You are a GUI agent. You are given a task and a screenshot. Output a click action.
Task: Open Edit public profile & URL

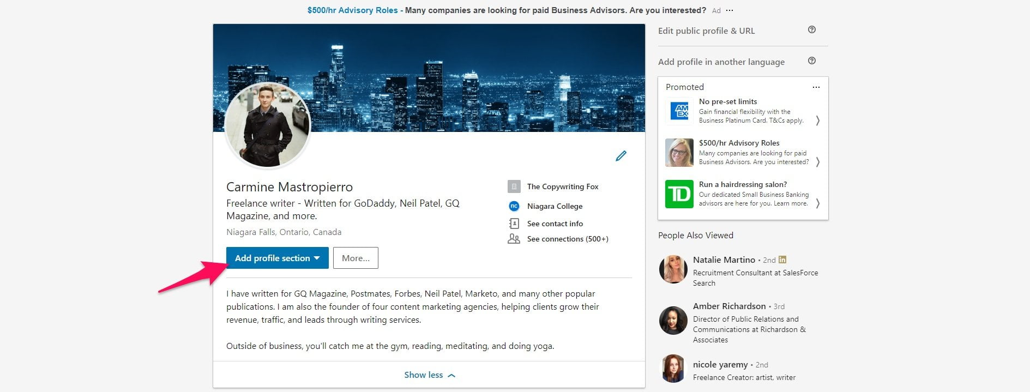tap(707, 31)
